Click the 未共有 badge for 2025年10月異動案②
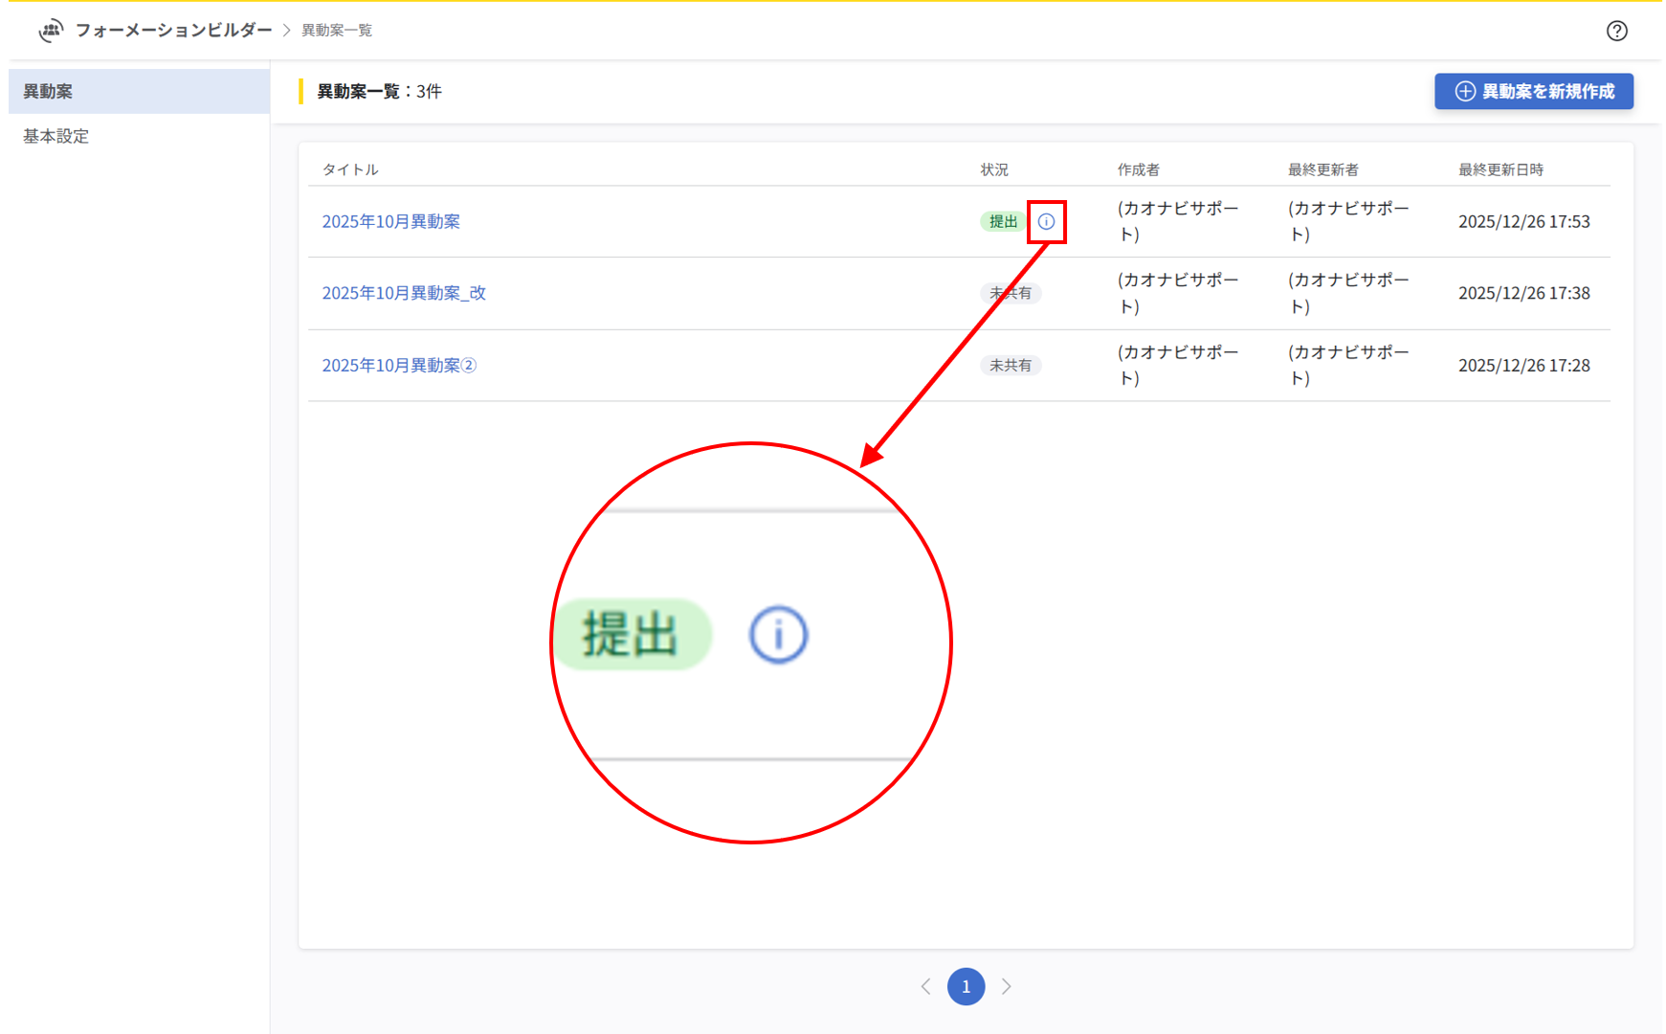Screen dimensions: 1666x1034 (x=1011, y=365)
